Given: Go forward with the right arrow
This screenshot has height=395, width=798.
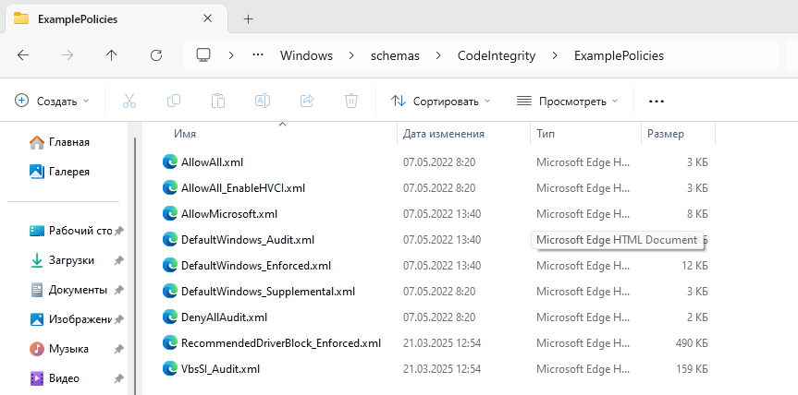Looking at the screenshot, I should [68, 55].
